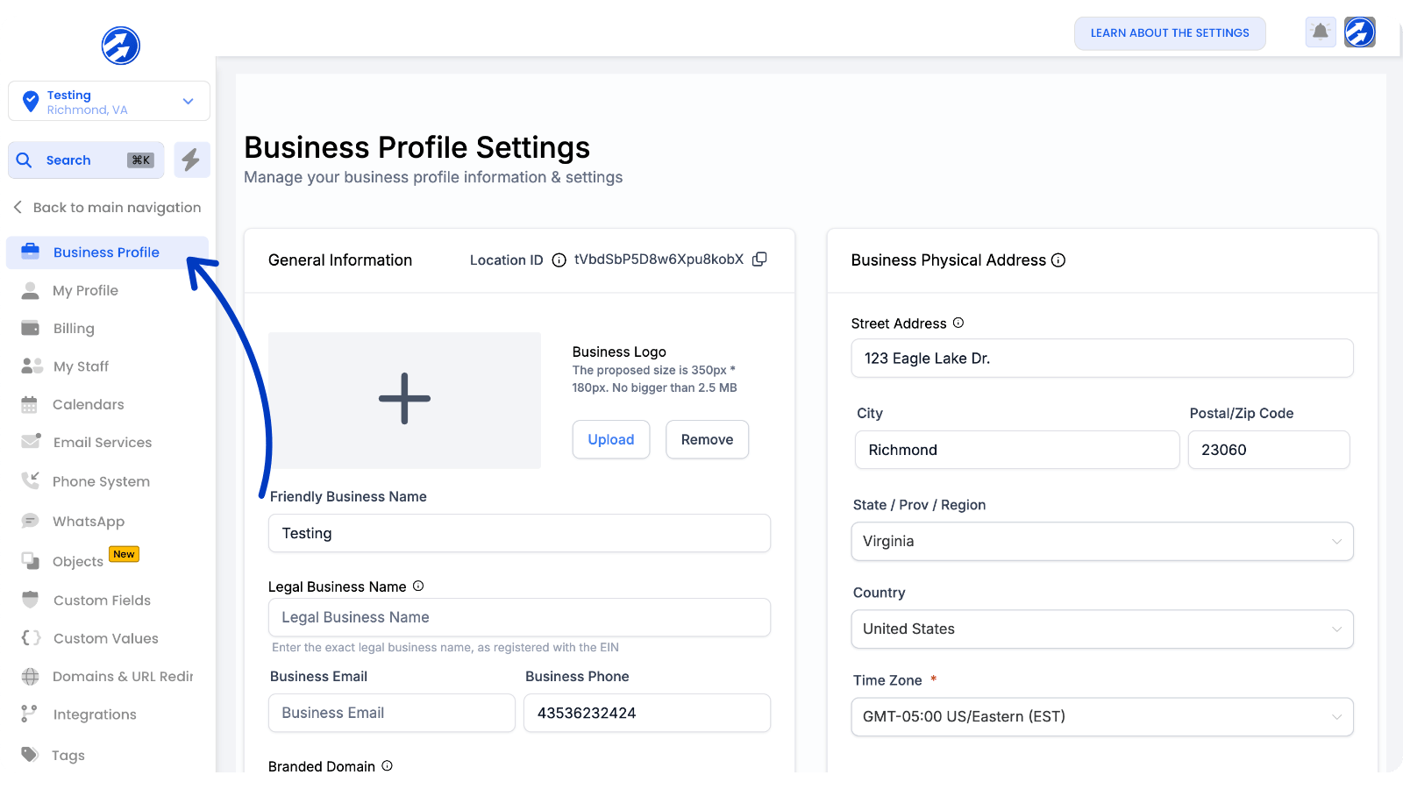1403x789 pixels.
Task: Open the State / Prov / Region dropdown
Action: [1101, 541]
